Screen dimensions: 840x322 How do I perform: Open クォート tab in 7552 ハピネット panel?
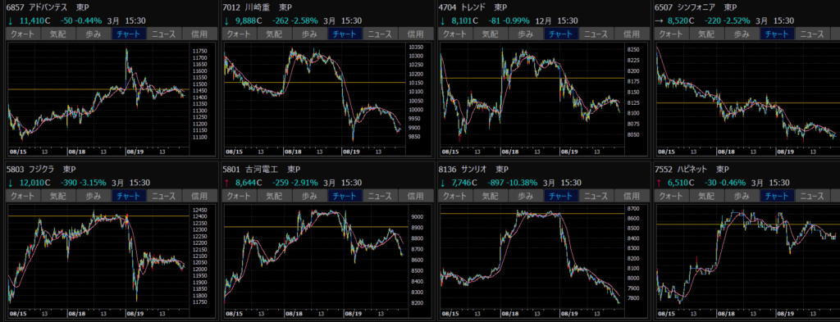pyautogui.click(x=671, y=196)
